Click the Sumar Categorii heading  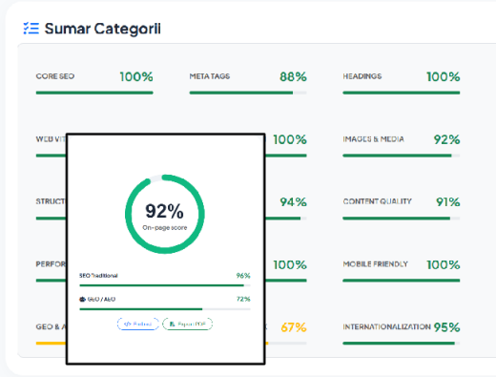pos(103,29)
